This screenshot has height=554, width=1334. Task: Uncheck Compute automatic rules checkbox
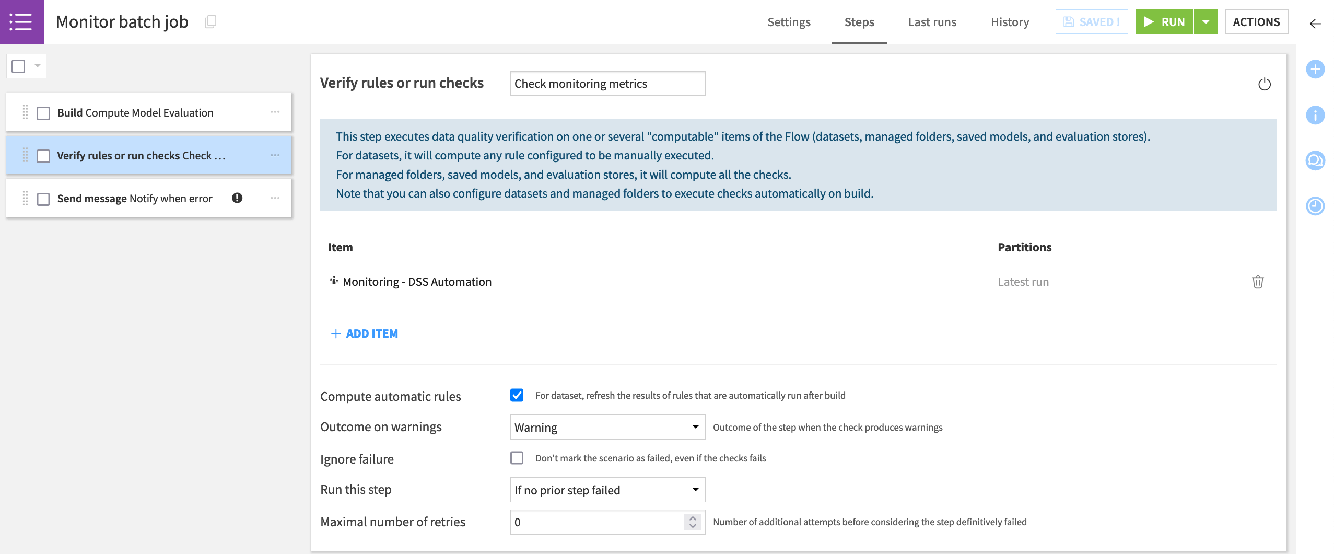(517, 396)
